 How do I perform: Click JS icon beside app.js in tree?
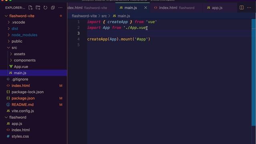pos(8,124)
